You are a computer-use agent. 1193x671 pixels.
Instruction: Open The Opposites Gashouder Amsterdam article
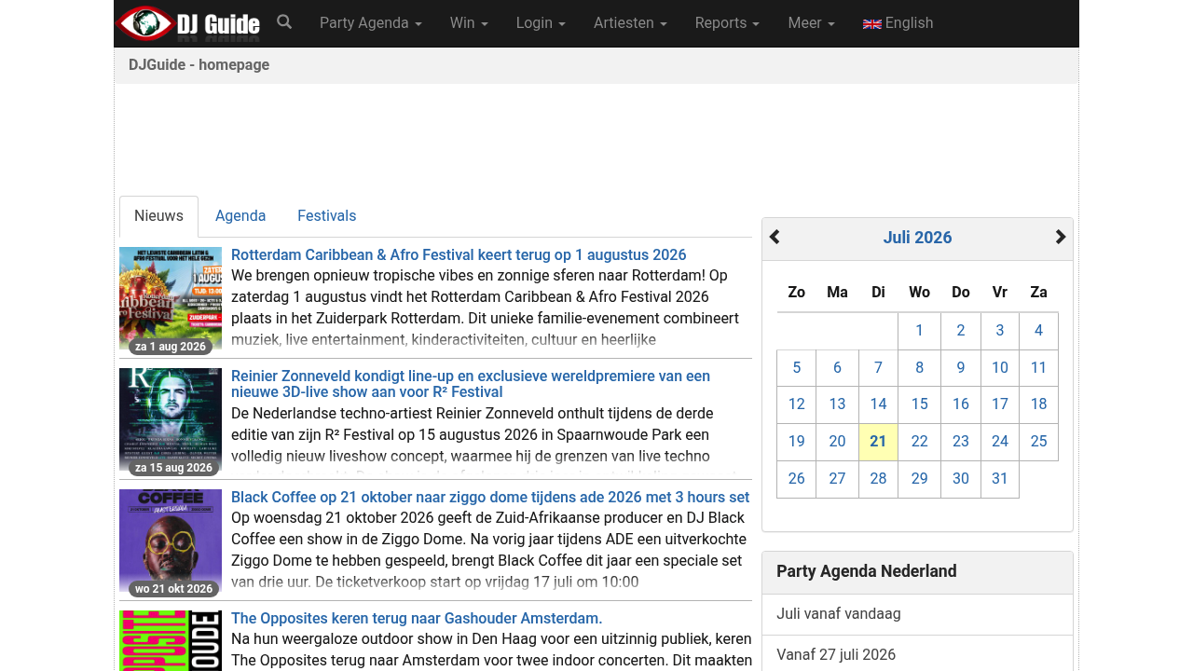417,619
